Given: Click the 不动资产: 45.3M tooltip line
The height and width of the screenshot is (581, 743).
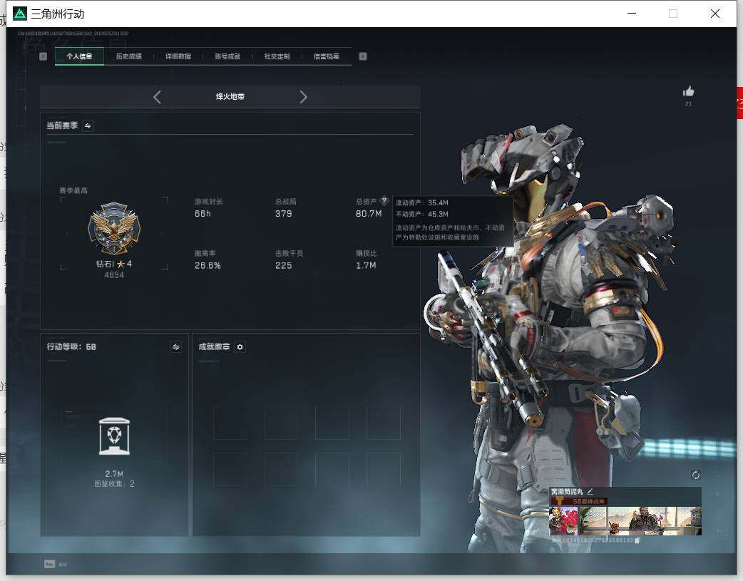Looking at the screenshot, I should [421, 214].
